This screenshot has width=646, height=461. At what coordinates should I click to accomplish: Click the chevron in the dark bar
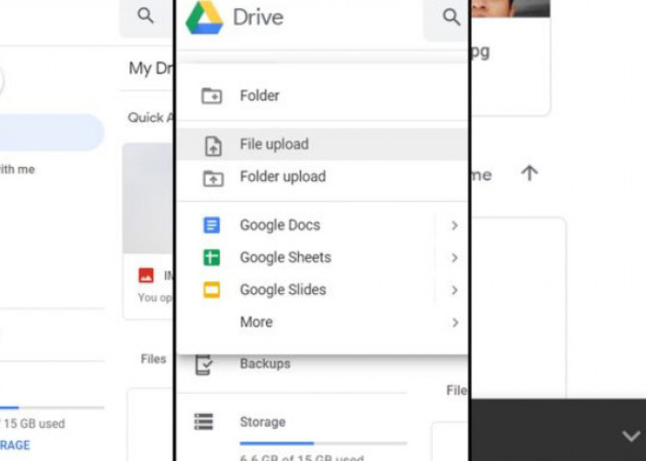click(x=631, y=436)
